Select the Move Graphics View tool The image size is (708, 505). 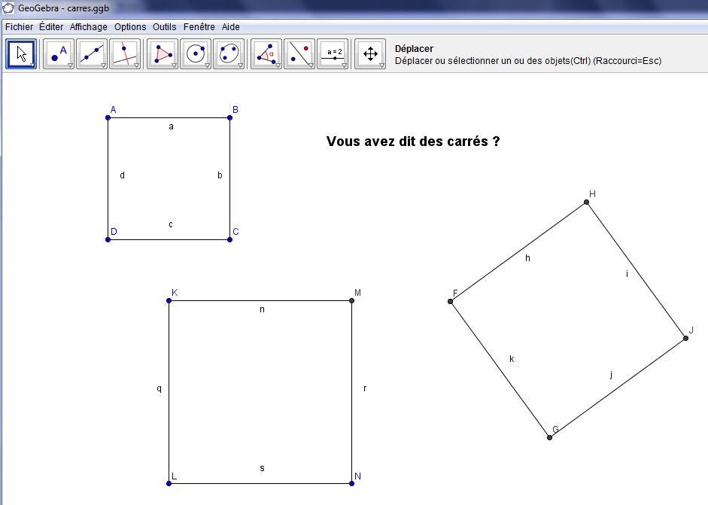[x=369, y=54]
